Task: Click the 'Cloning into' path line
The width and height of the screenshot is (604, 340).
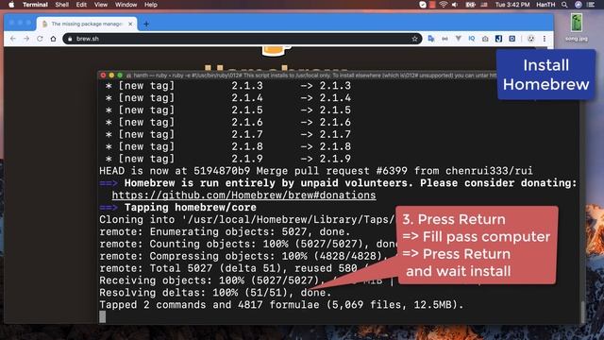Action: [x=247, y=220]
